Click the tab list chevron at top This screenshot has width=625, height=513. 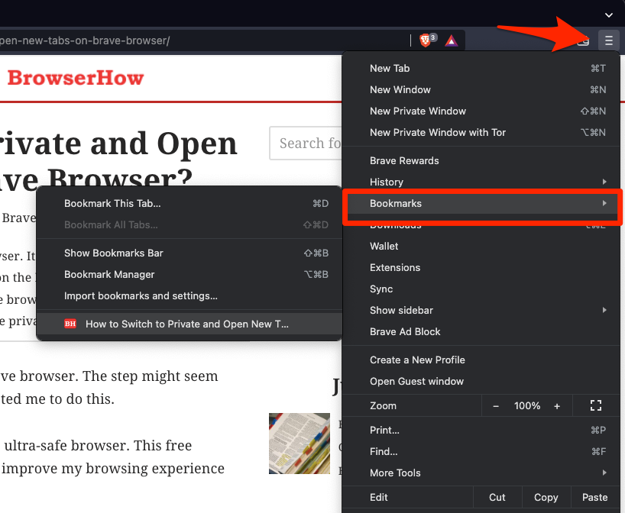(608, 15)
